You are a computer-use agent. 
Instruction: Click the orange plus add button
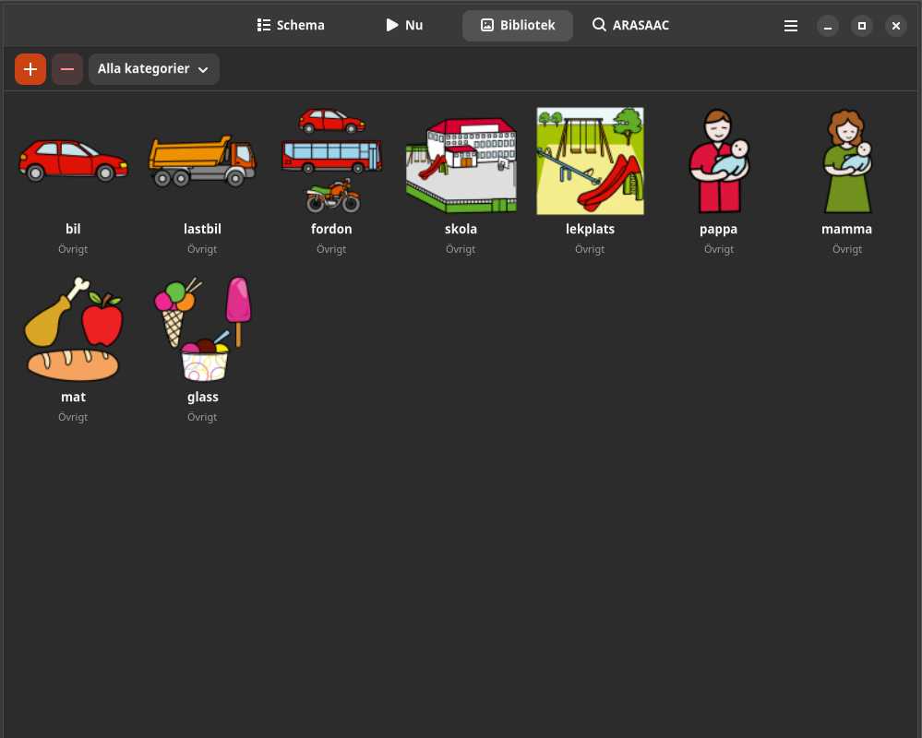click(30, 69)
